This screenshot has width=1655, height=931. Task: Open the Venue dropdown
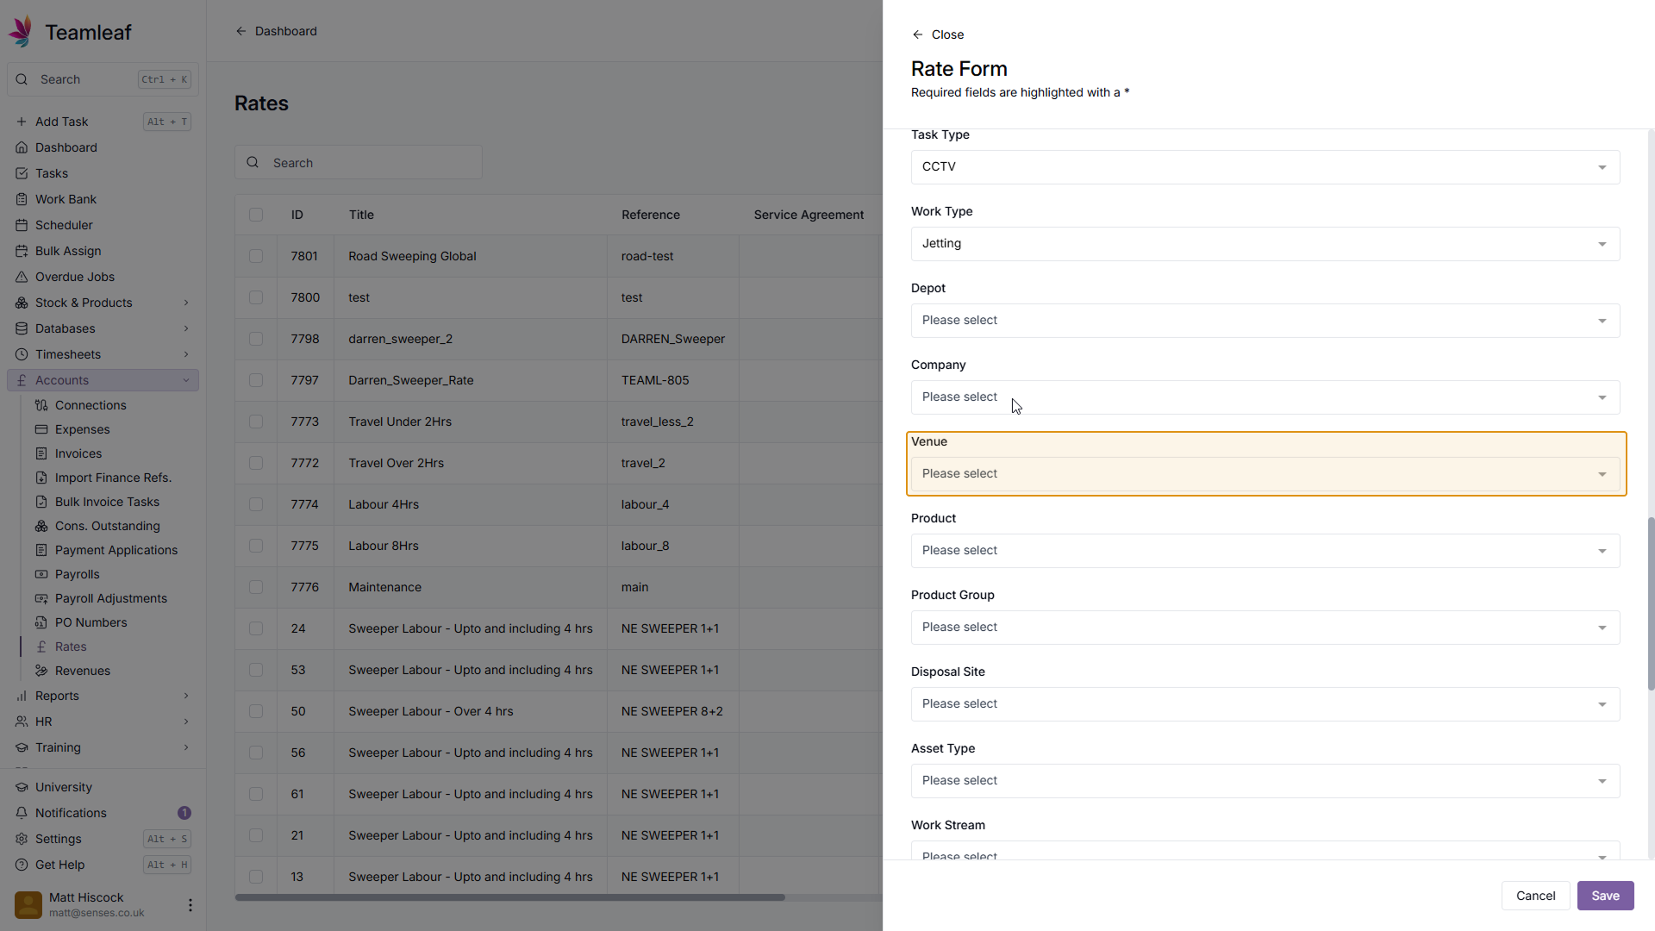click(1265, 474)
